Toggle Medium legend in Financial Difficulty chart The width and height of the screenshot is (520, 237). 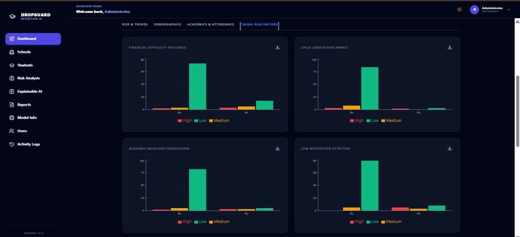219,120
